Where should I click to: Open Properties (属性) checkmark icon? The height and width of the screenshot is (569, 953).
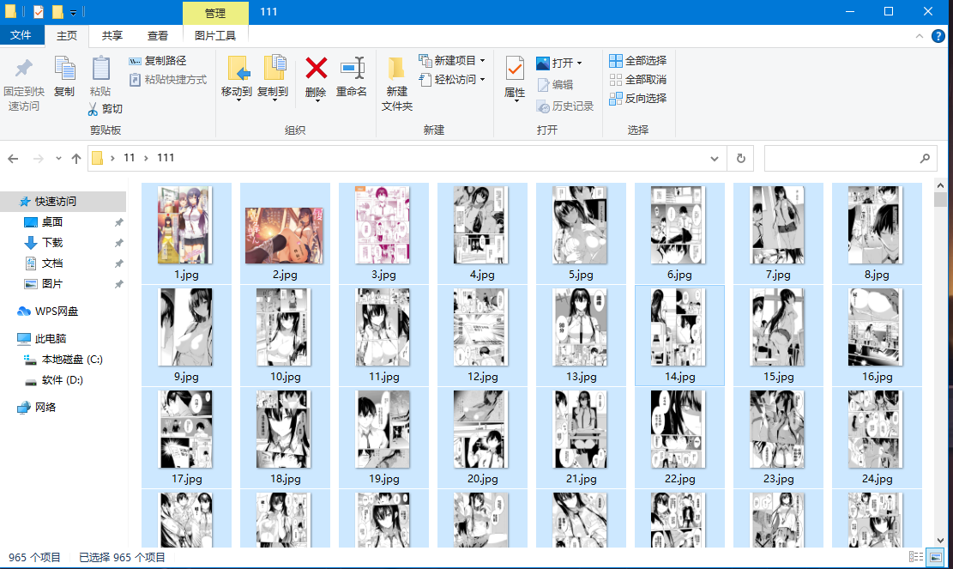pyautogui.click(x=515, y=69)
